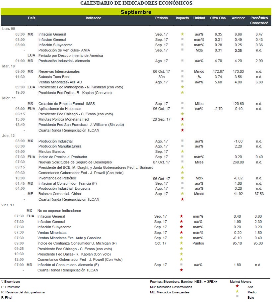Image resolution: width=275 pixels, height=302 pixels.
Task: Click the gray square for Producción Industrial- Eurozona
Action: pos(182,188)
